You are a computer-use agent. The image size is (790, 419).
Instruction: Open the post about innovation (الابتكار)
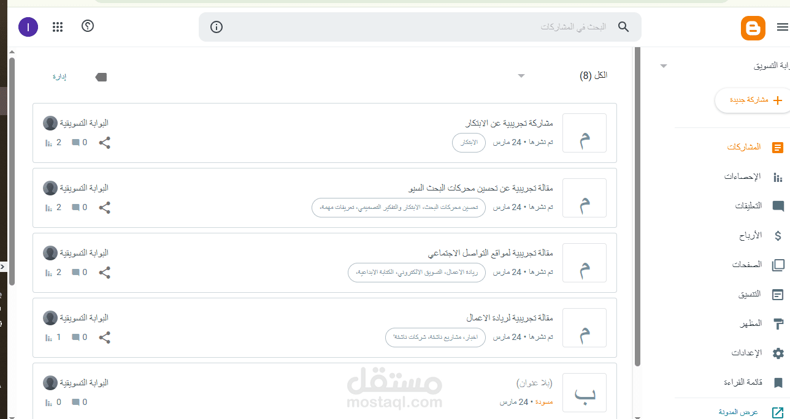pos(510,123)
